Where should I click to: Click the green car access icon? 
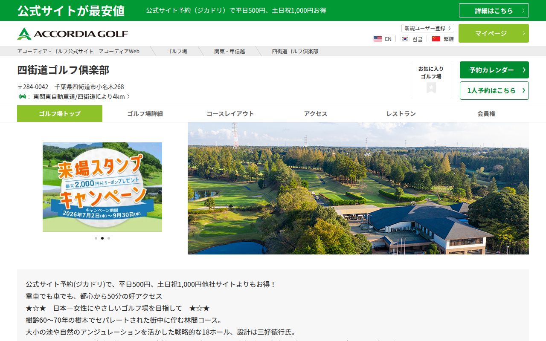coord(23,96)
